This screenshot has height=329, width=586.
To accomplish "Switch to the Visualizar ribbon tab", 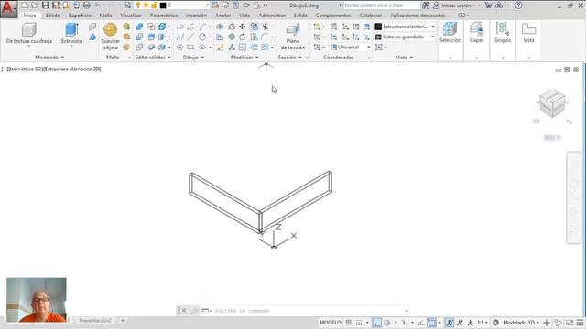I will click(x=131, y=16).
